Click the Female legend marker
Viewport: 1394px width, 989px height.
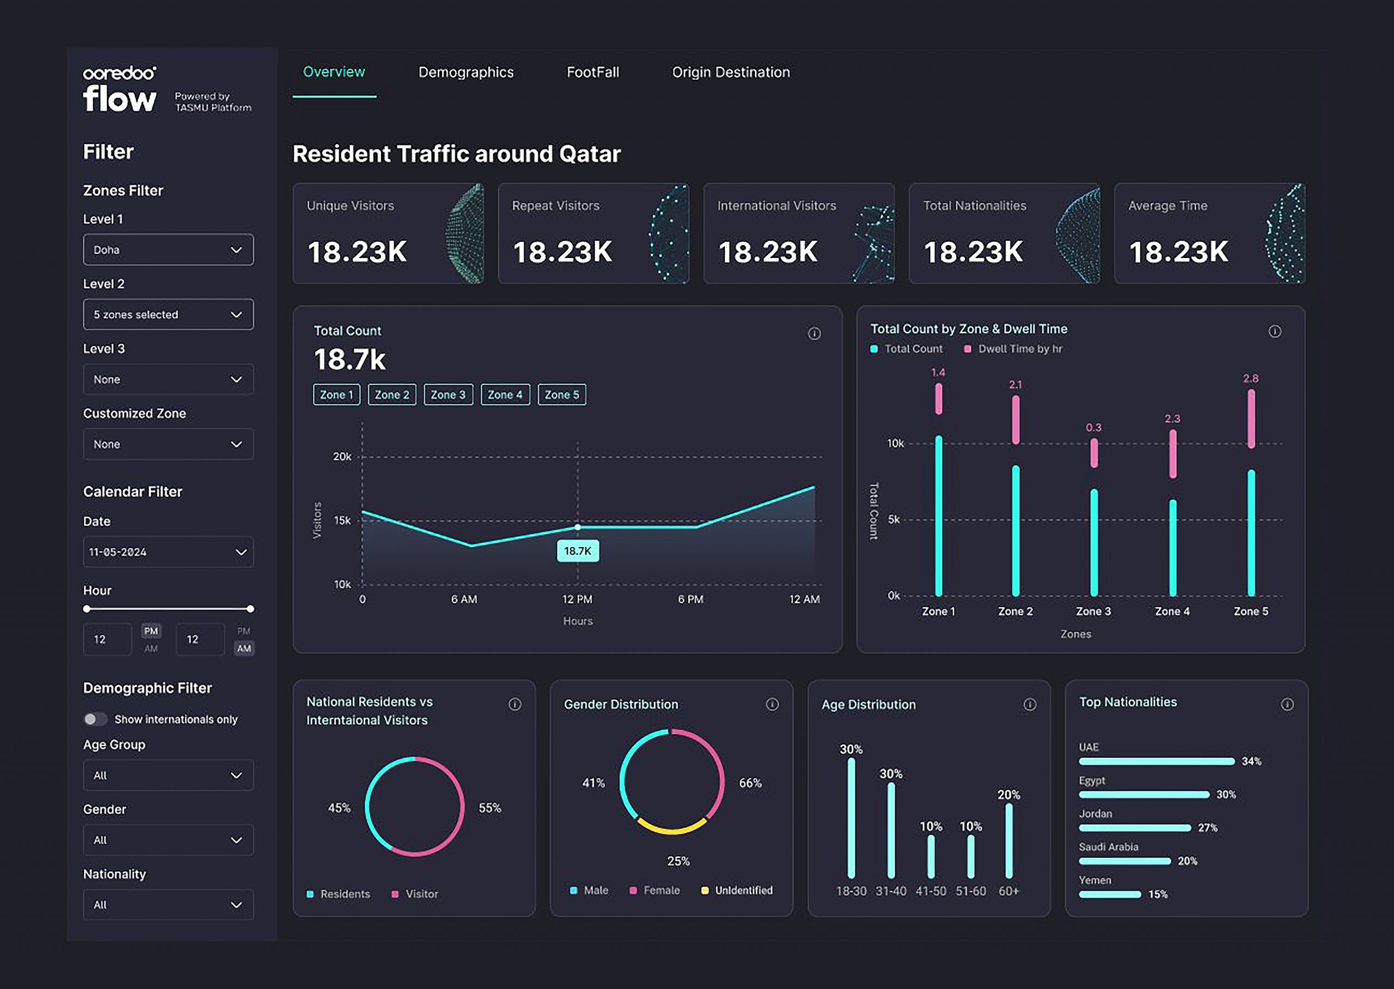click(x=633, y=890)
